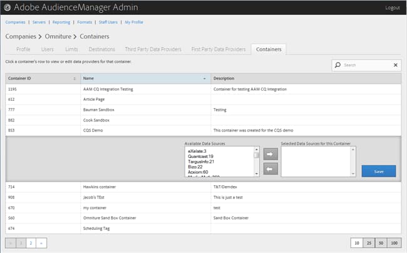Select the Containers tab

click(269, 49)
